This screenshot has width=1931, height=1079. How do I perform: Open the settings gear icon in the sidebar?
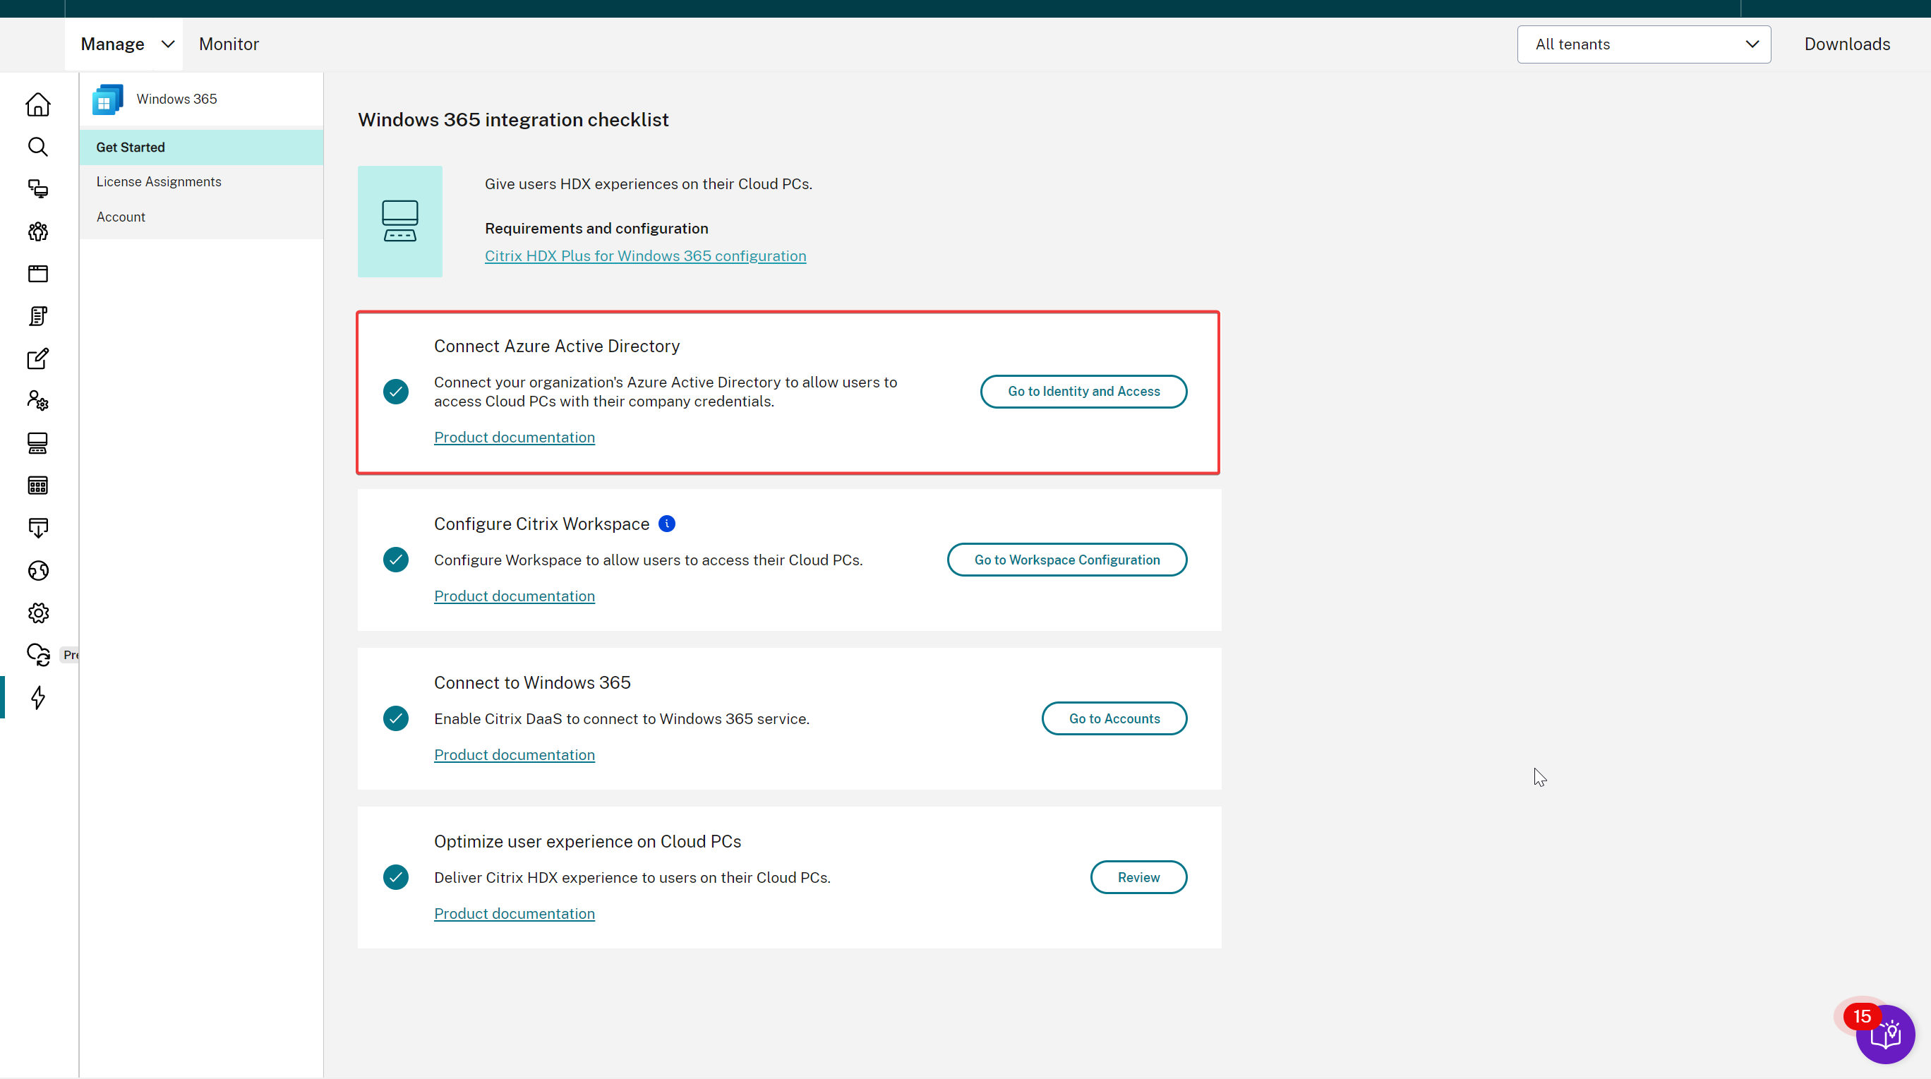[x=37, y=612]
